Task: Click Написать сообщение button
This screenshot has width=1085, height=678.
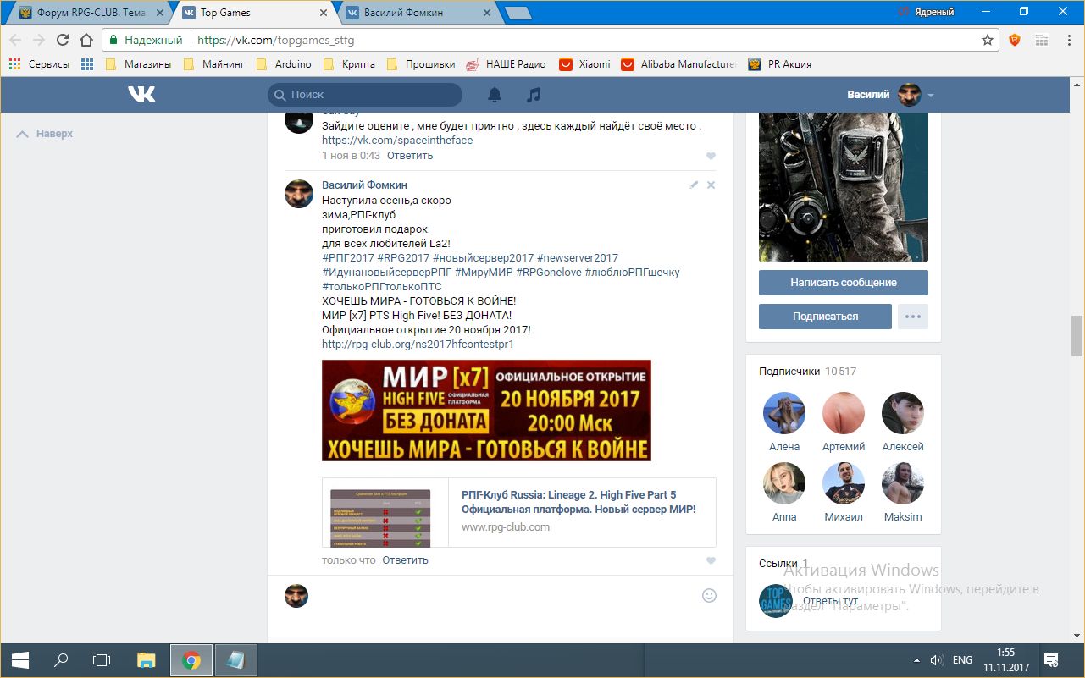Action: coord(844,283)
